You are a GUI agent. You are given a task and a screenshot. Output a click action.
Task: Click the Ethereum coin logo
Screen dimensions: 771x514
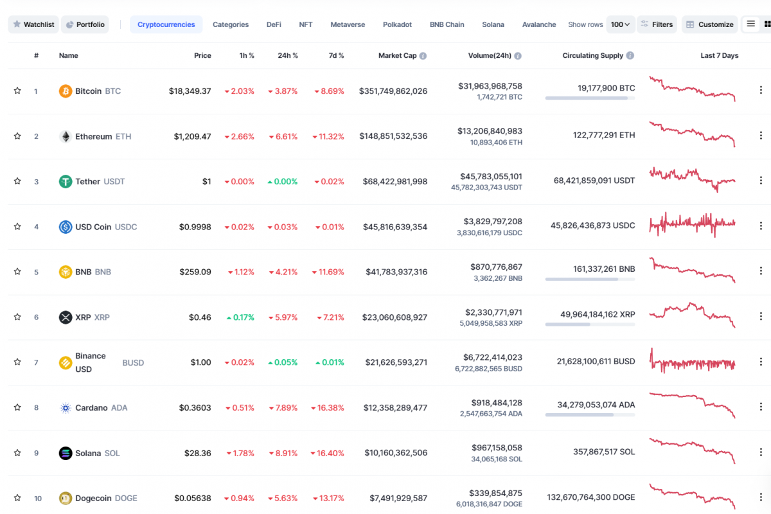click(66, 136)
